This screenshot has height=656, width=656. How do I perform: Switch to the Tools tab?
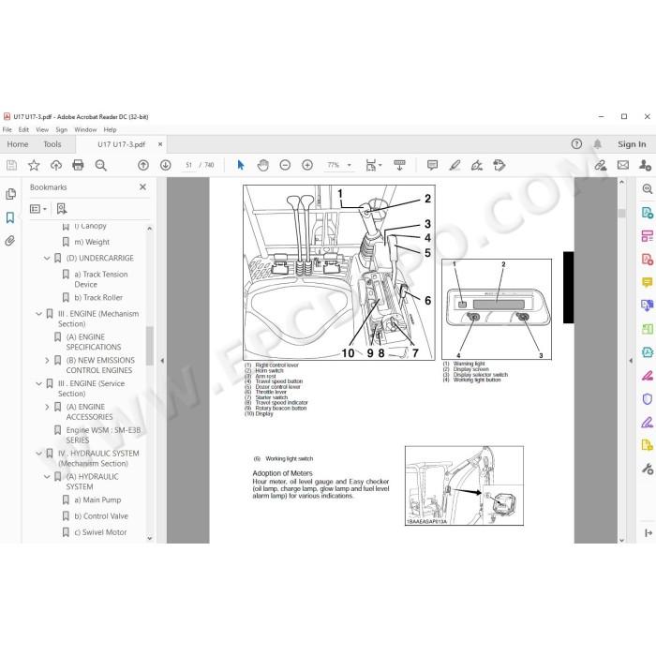(x=52, y=144)
